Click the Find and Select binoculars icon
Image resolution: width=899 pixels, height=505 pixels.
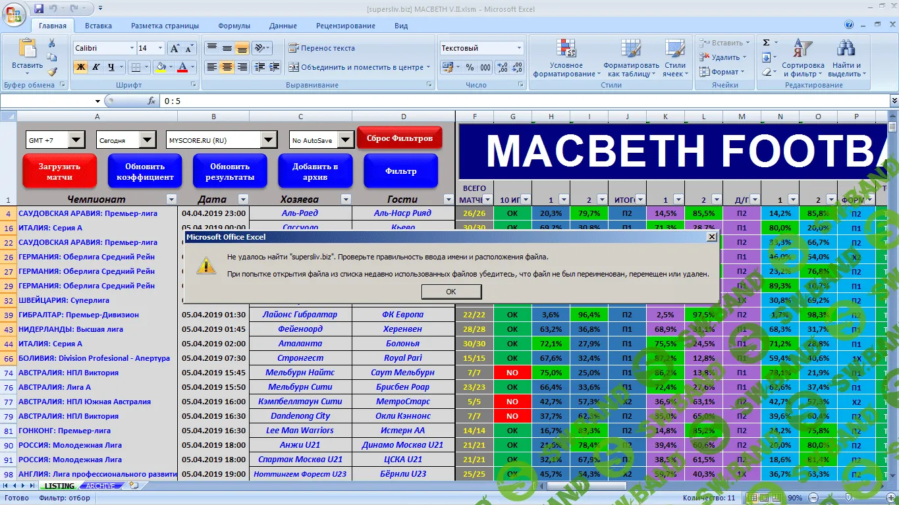(846, 49)
